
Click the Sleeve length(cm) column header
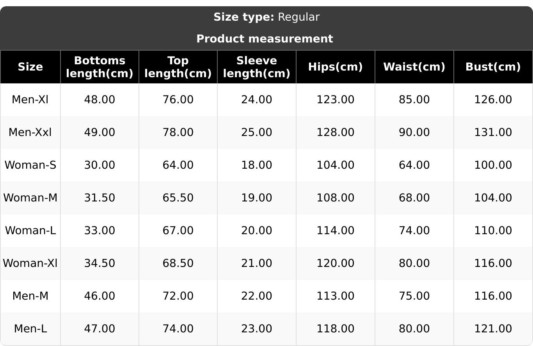pyautogui.click(x=256, y=67)
